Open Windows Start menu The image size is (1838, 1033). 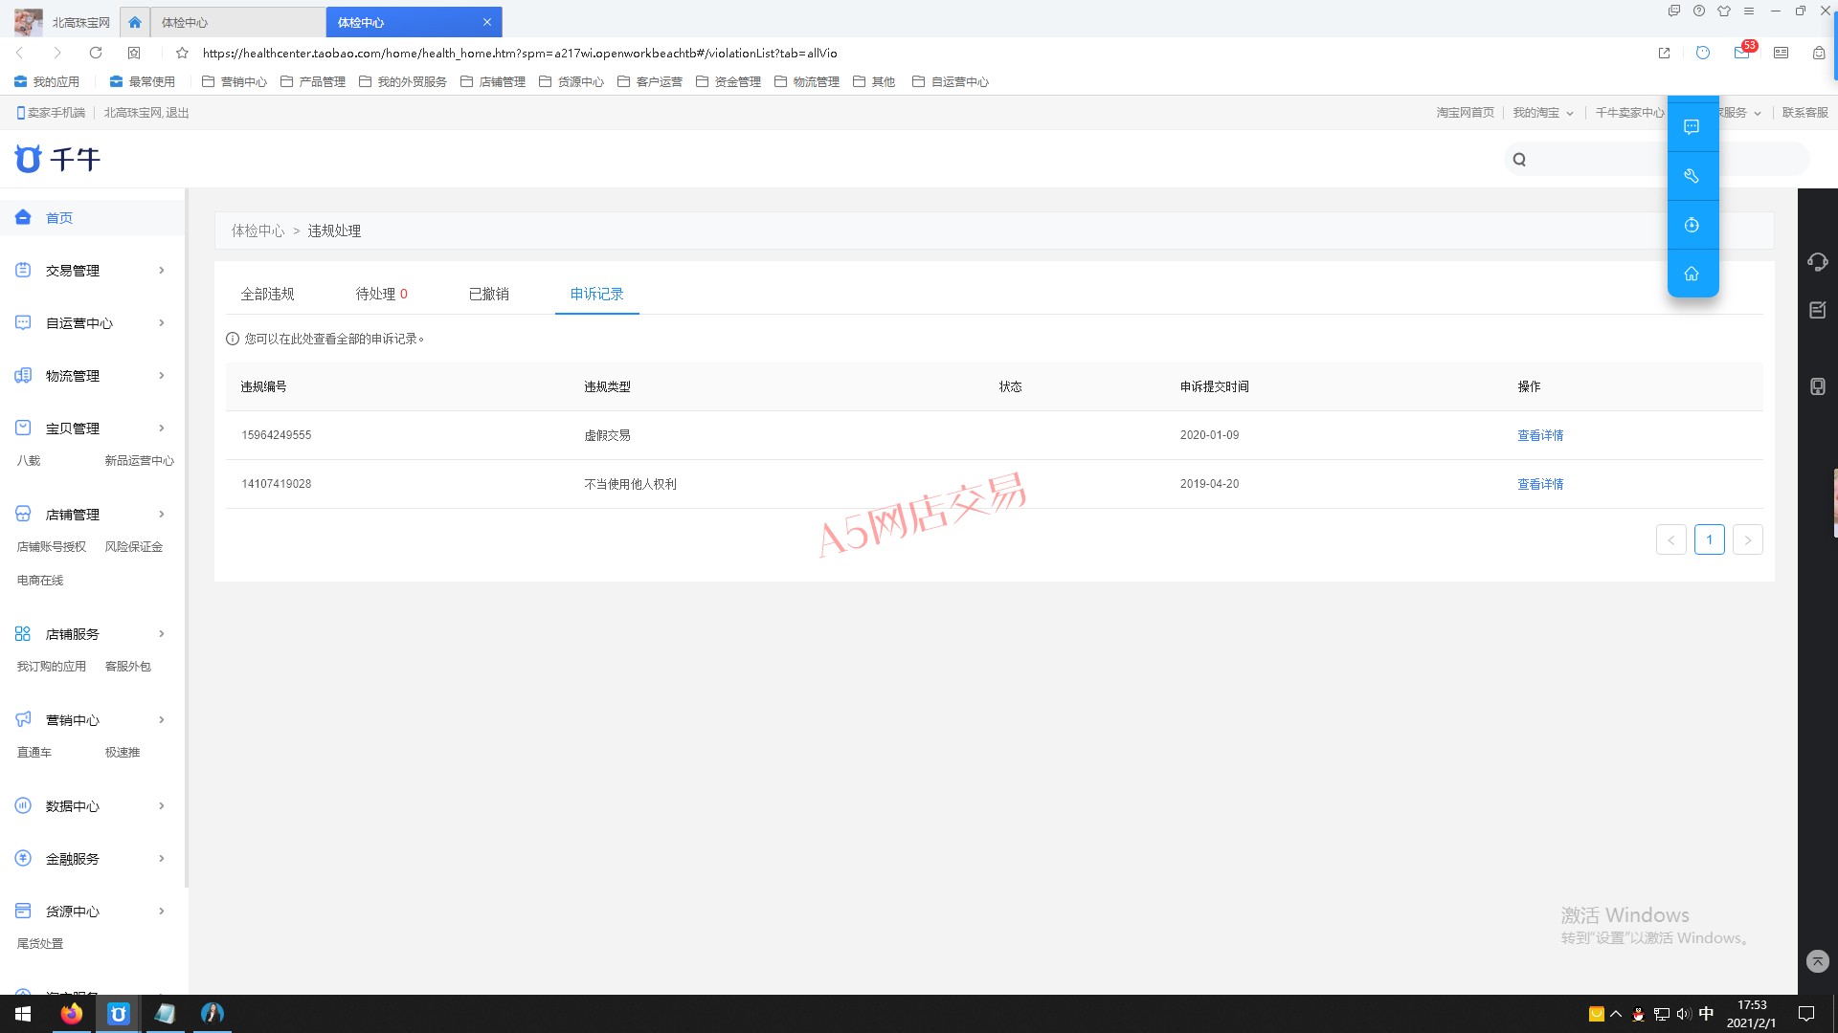(x=23, y=1014)
